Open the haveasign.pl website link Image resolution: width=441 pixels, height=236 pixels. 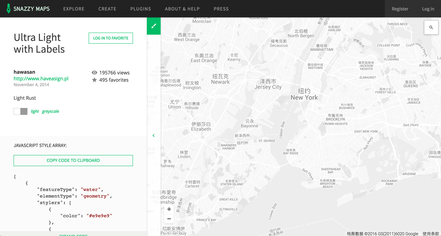(41, 79)
